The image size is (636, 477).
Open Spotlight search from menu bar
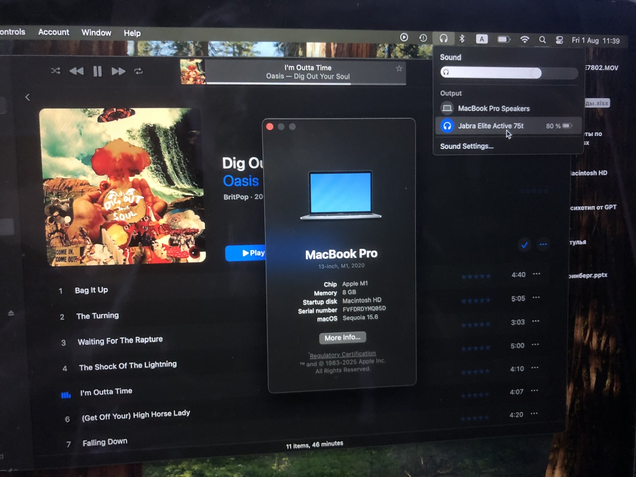pyautogui.click(x=542, y=40)
